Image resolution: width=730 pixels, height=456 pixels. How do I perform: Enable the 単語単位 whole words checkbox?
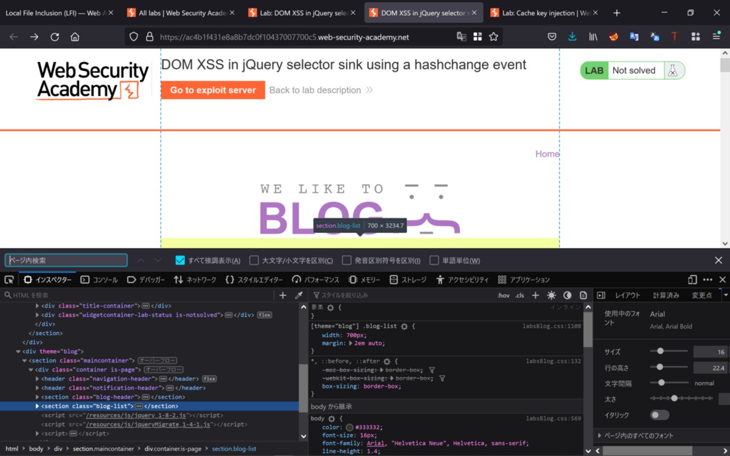(x=434, y=260)
